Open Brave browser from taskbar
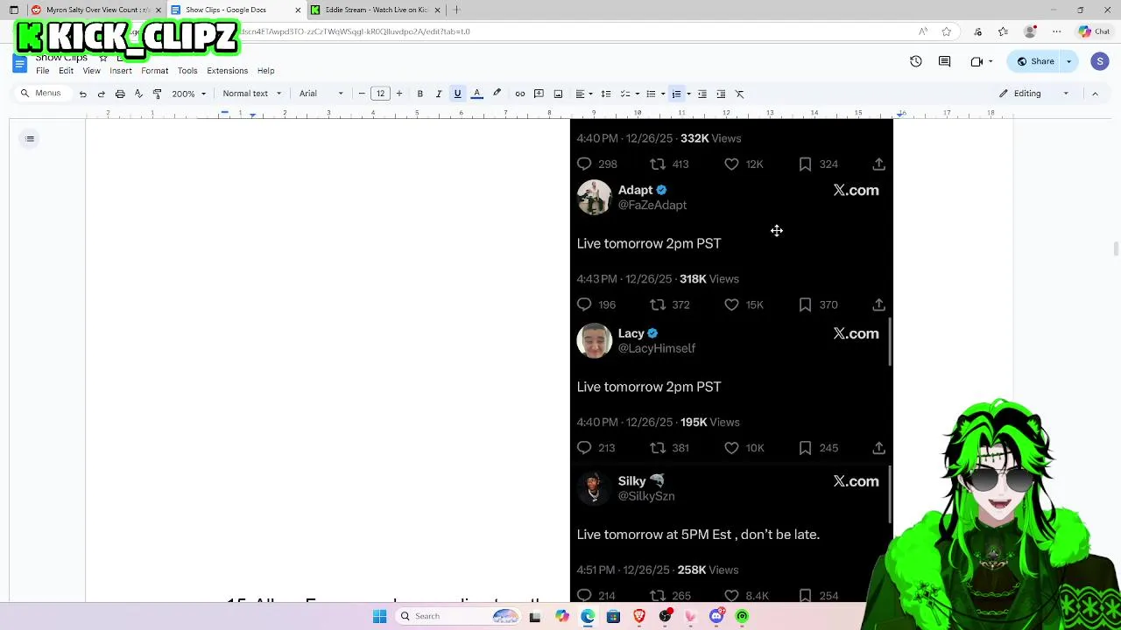1121x630 pixels. click(639, 616)
